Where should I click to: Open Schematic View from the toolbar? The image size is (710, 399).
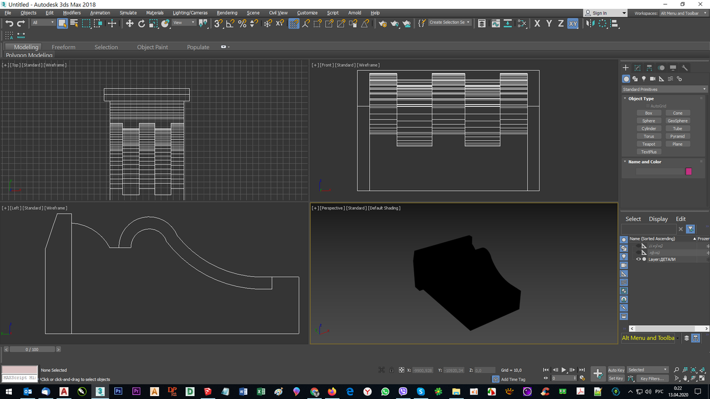point(521,23)
